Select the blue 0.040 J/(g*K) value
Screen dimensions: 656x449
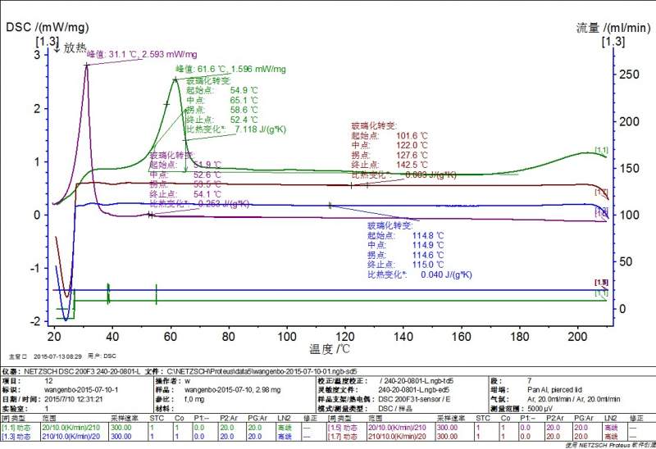coord(446,274)
